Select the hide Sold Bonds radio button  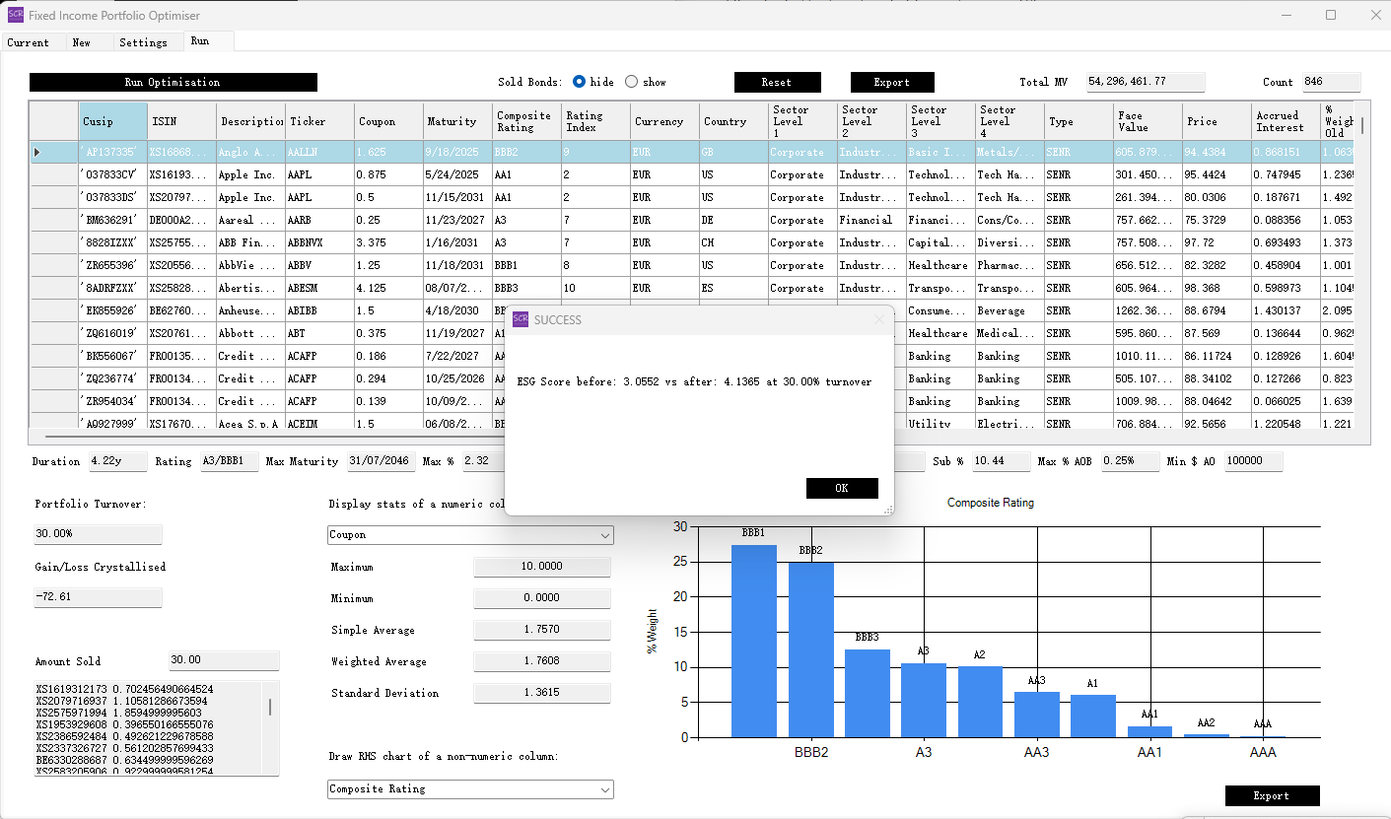580,82
